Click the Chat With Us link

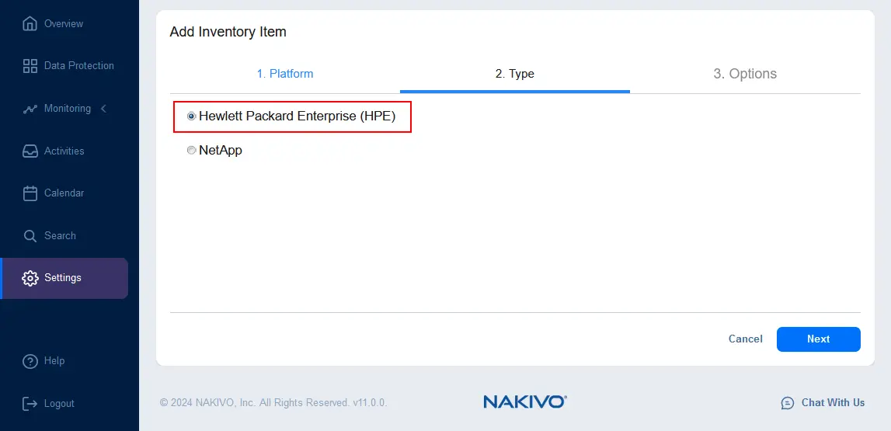(833, 402)
